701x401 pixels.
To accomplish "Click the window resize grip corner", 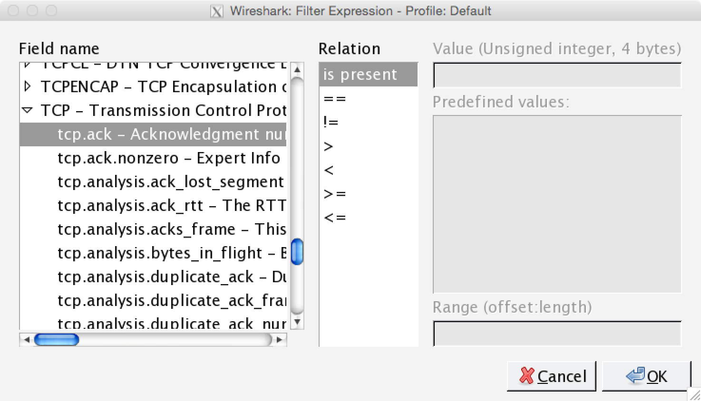I will pyautogui.click(x=695, y=394).
